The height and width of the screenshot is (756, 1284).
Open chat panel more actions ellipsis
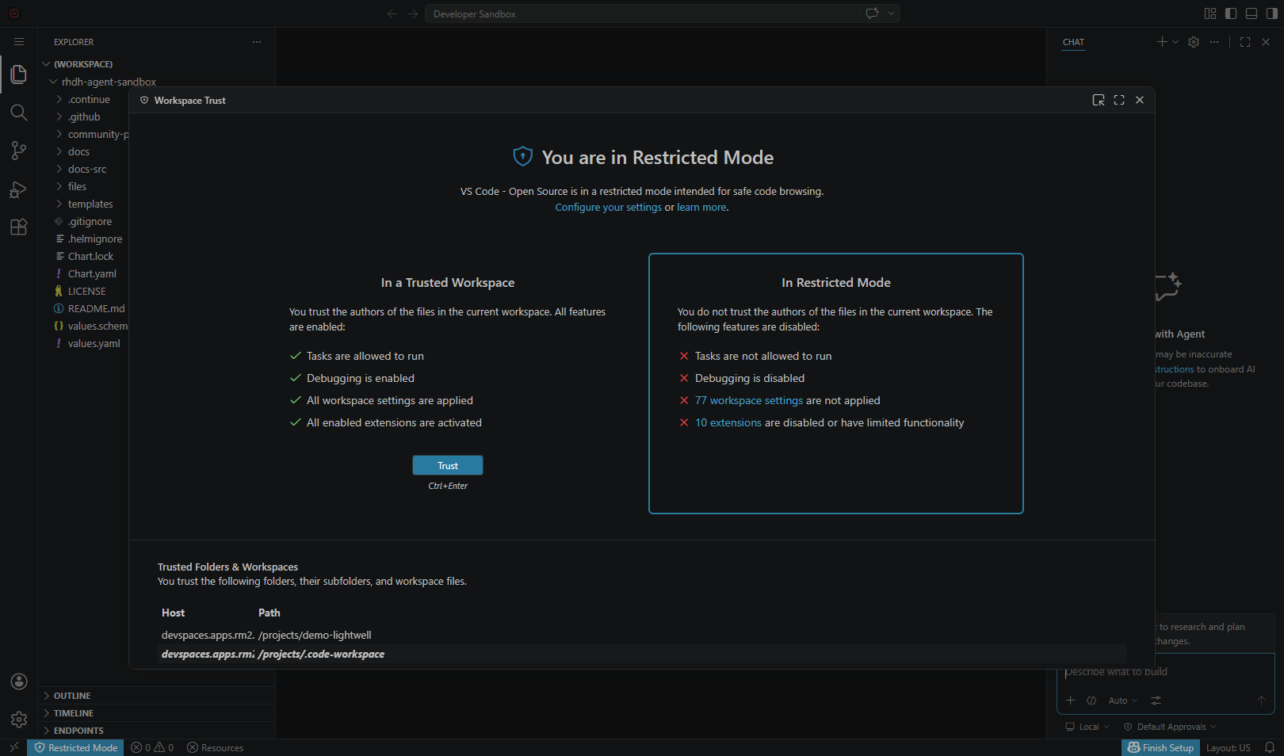pos(1214,42)
